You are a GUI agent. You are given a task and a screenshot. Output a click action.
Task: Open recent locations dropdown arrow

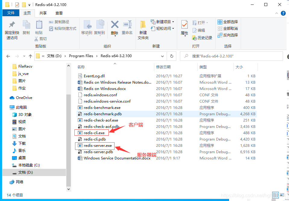coord(24,56)
